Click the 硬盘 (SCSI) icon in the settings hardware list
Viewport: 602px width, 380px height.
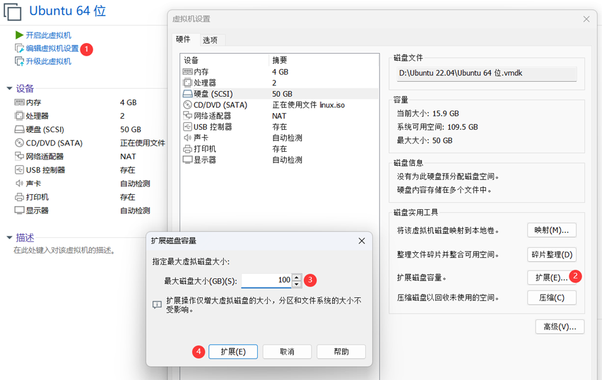click(x=188, y=94)
